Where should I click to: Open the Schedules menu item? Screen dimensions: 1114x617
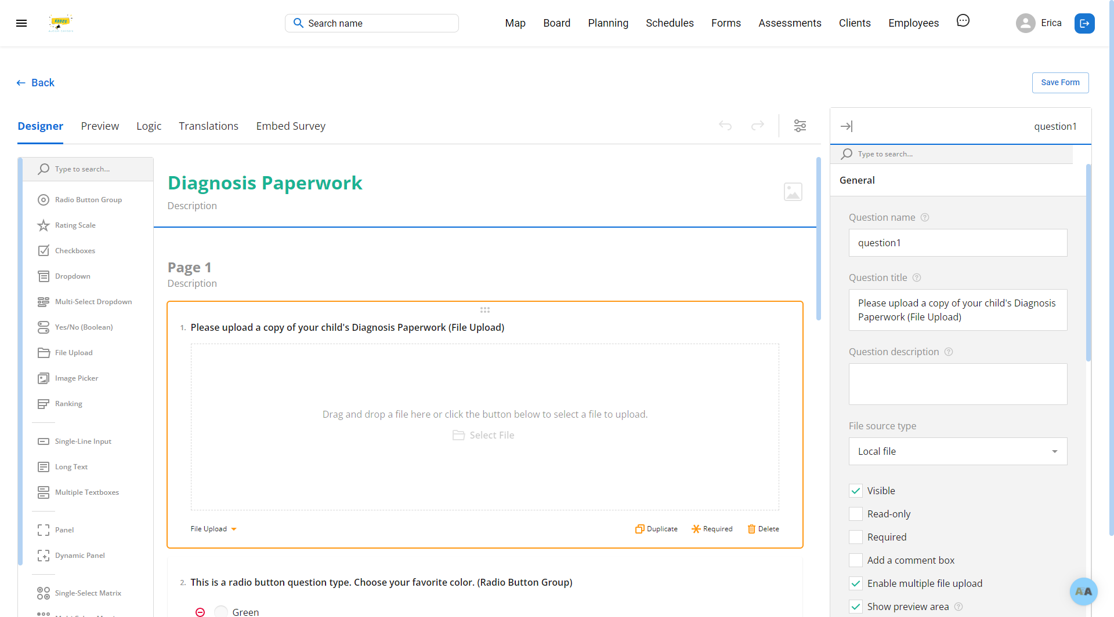coord(670,23)
